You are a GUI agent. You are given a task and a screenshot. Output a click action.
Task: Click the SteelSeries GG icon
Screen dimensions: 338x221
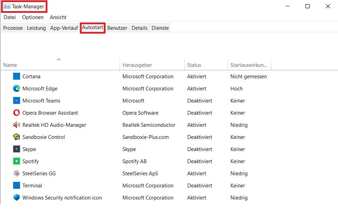[x=17, y=173]
